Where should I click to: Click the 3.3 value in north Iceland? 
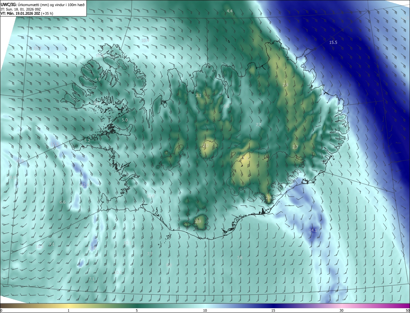[x=198, y=96]
